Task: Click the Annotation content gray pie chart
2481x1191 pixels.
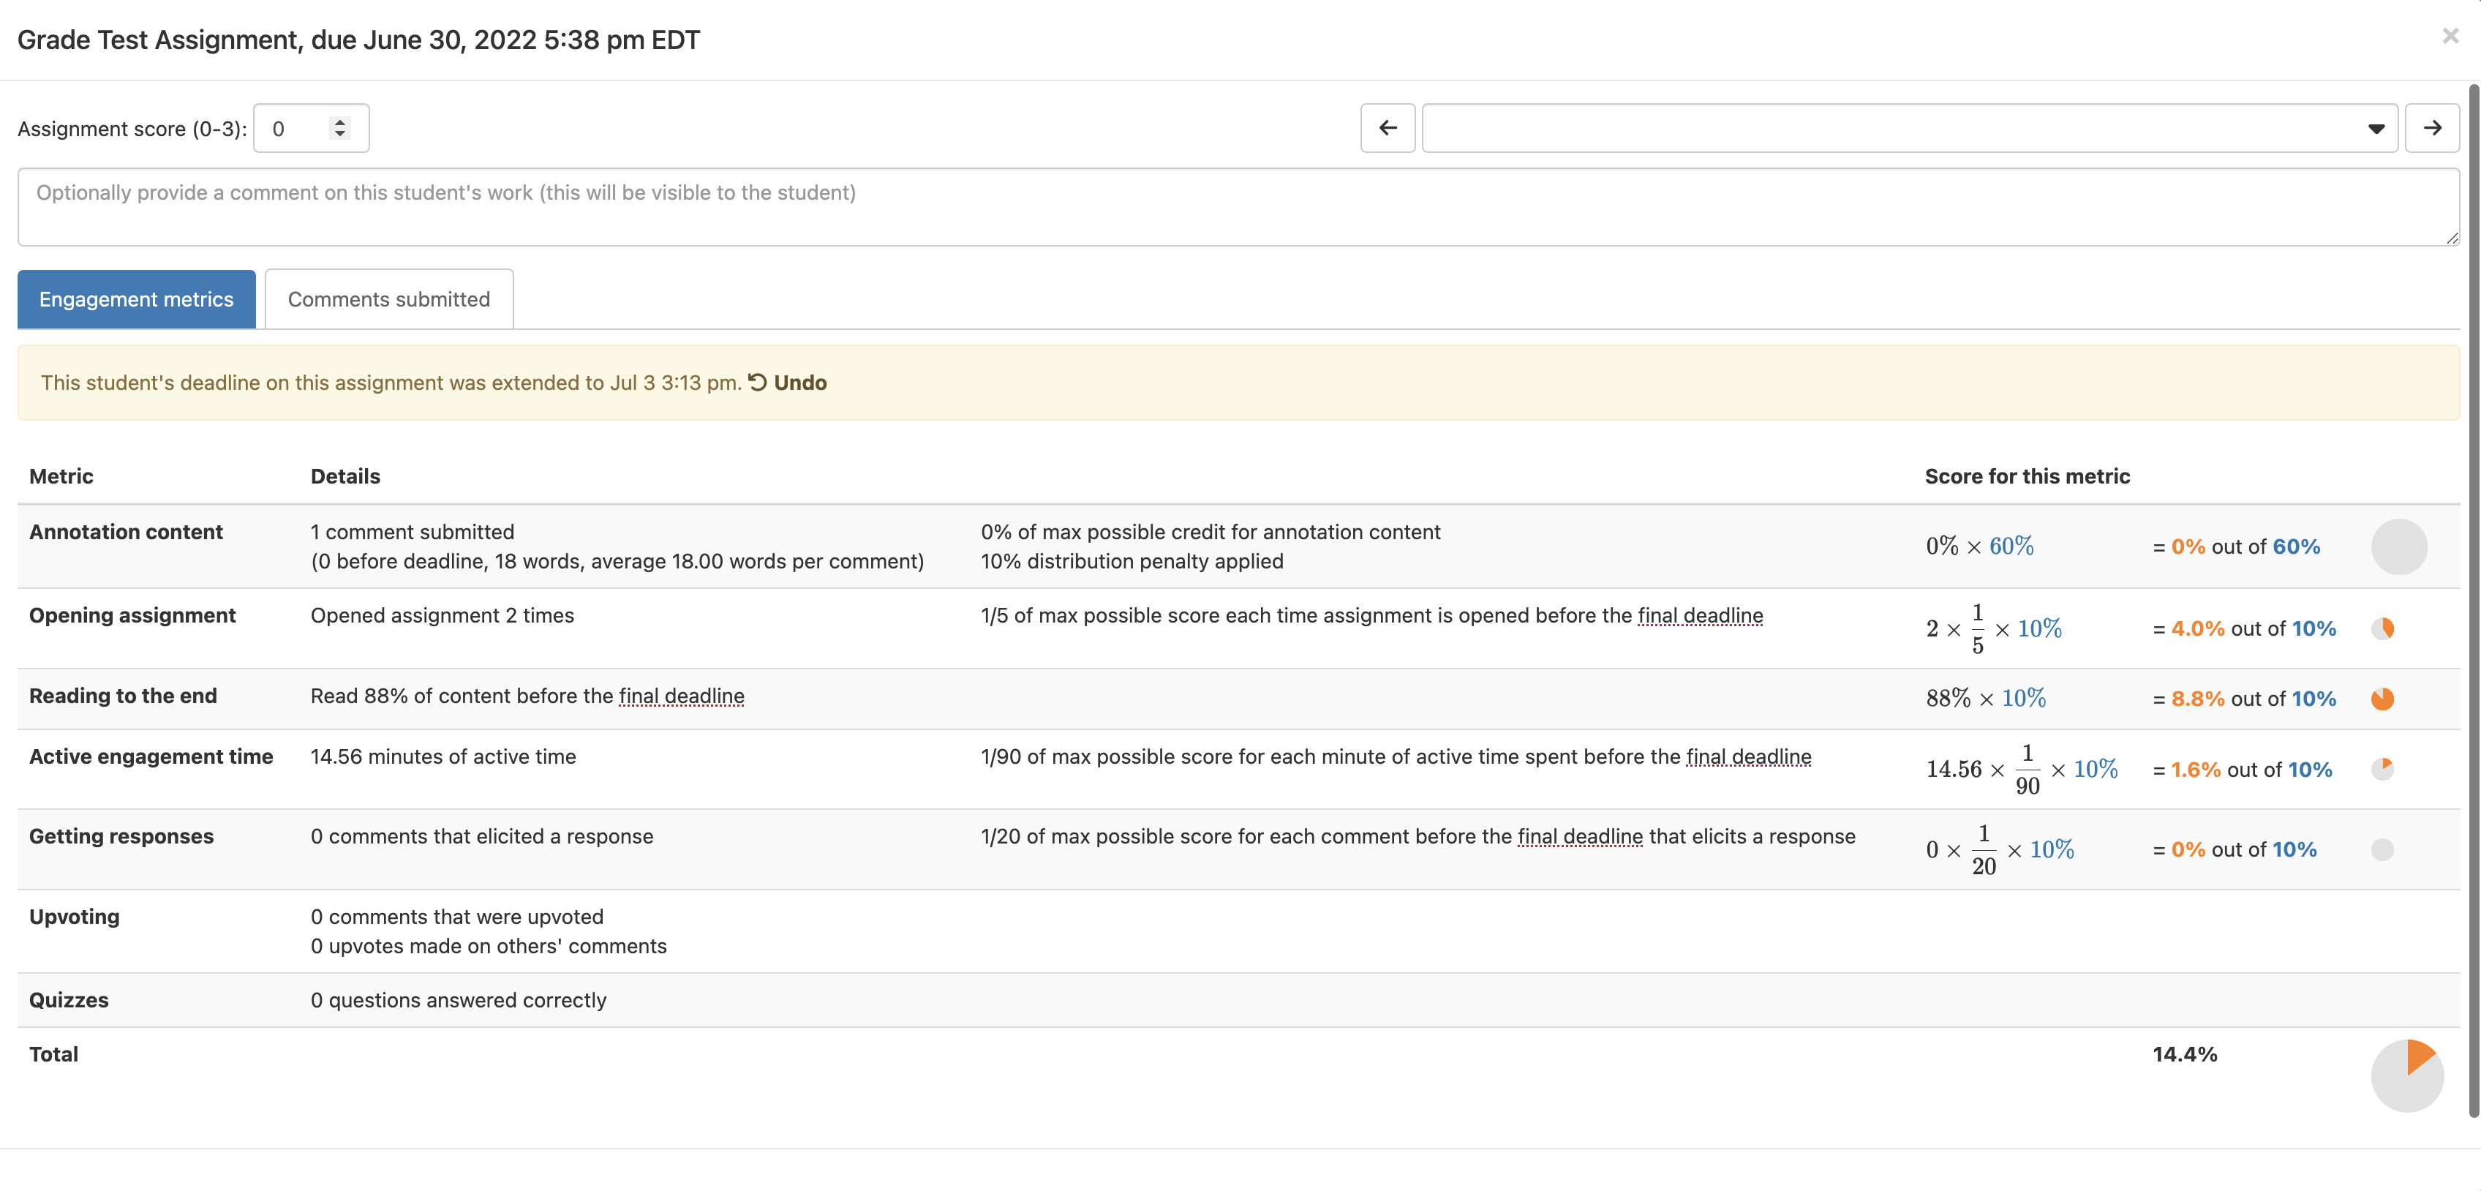Action: point(2398,546)
